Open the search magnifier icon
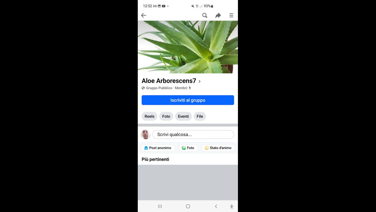 [205, 15]
